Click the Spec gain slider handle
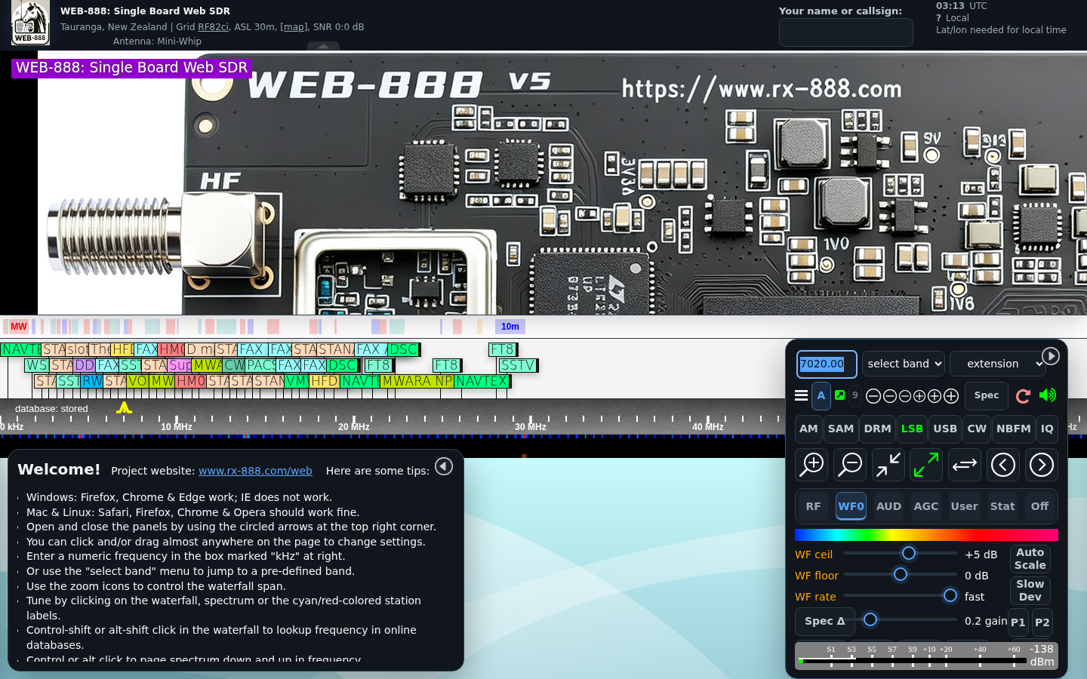This screenshot has width=1087, height=679. [870, 619]
